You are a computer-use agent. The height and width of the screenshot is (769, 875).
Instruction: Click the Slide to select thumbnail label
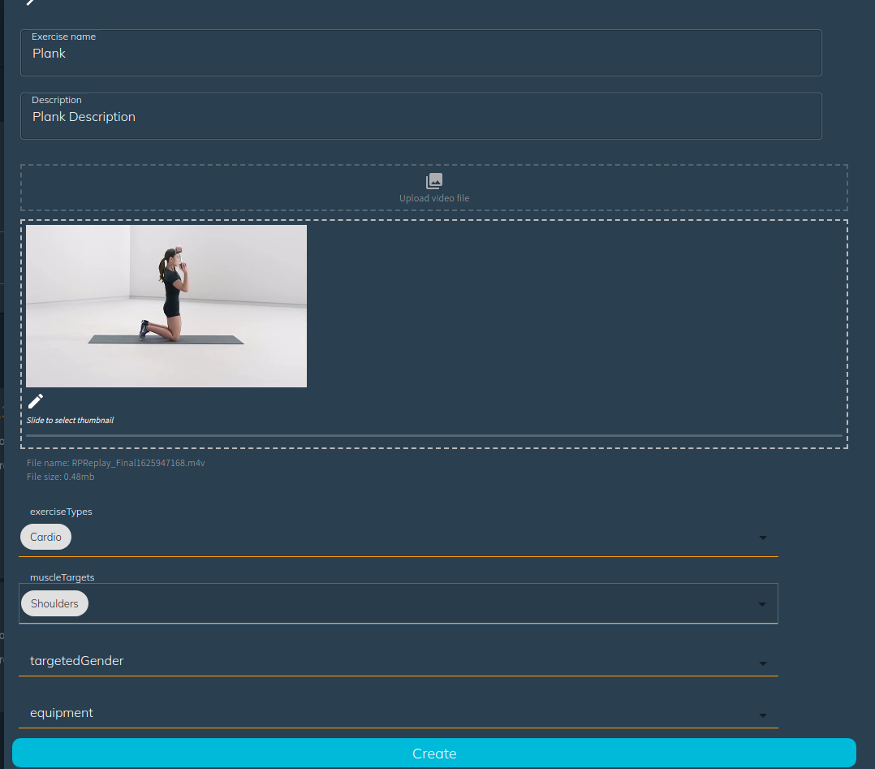coord(71,420)
